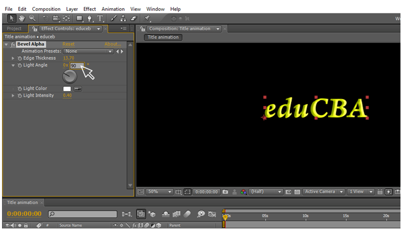The image size is (402, 230).
Task: Toggle Motion Blur enable switch
Action: (187, 214)
